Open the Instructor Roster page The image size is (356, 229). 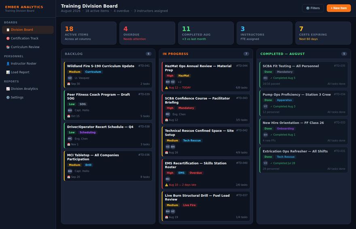pyautogui.click(x=28, y=64)
